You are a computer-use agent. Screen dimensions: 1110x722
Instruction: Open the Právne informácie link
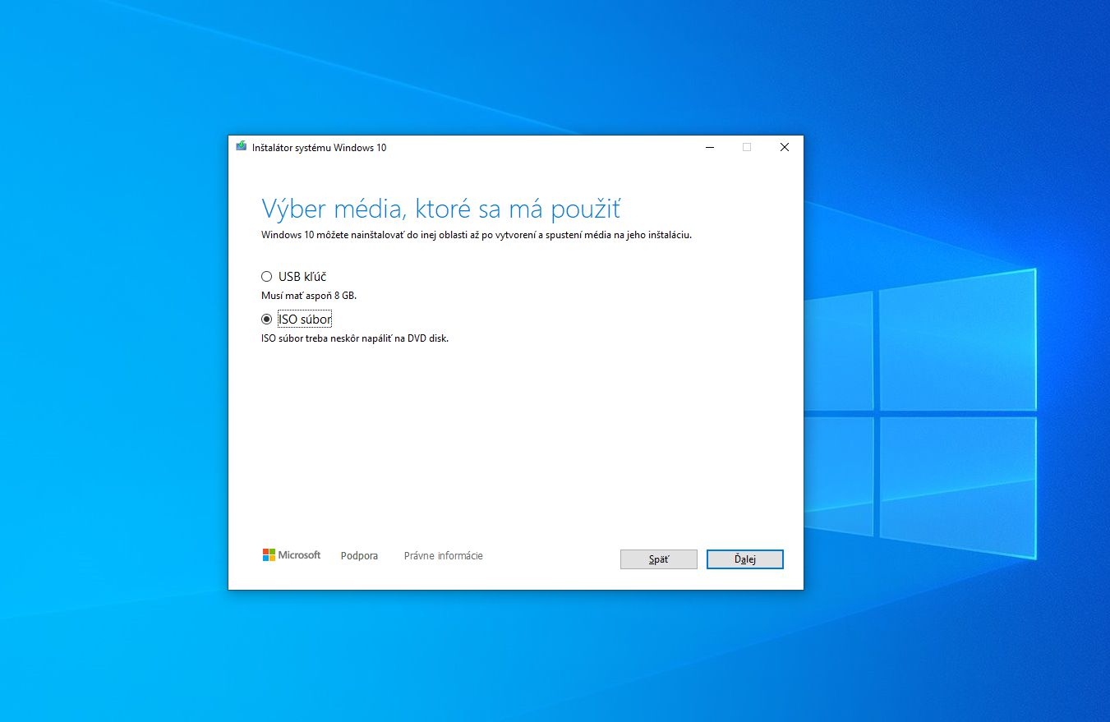click(444, 556)
